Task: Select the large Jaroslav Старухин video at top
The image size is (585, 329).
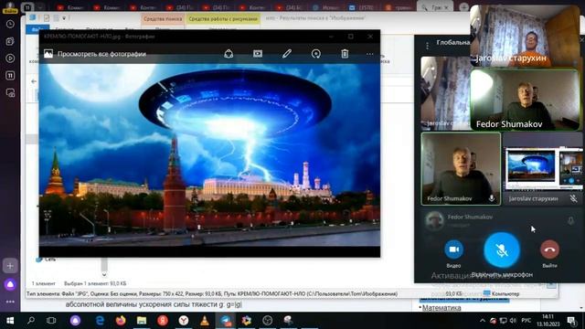Action: click(525, 36)
